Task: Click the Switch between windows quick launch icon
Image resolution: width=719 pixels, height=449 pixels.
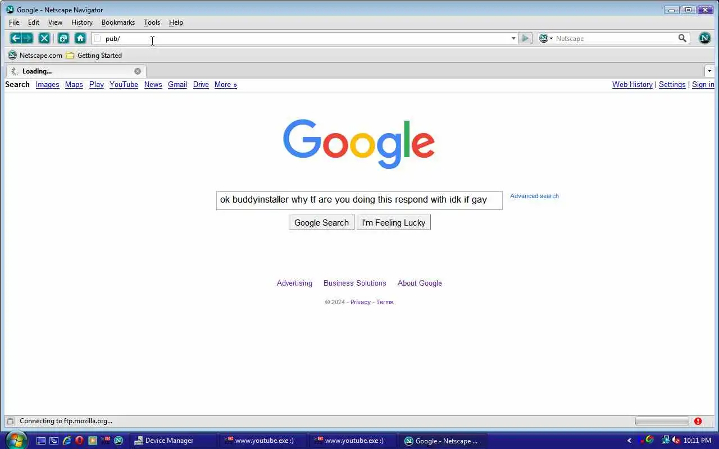Action: pyautogui.click(x=53, y=441)
